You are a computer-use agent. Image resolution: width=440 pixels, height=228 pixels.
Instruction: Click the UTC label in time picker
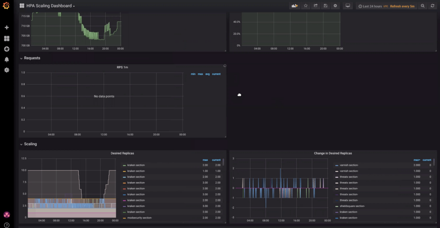(x=386, y=6)
